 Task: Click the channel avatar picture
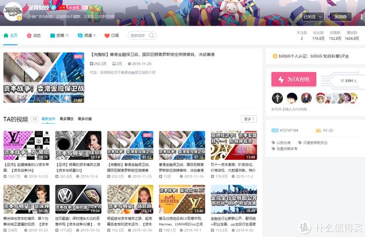click(13, 11)
